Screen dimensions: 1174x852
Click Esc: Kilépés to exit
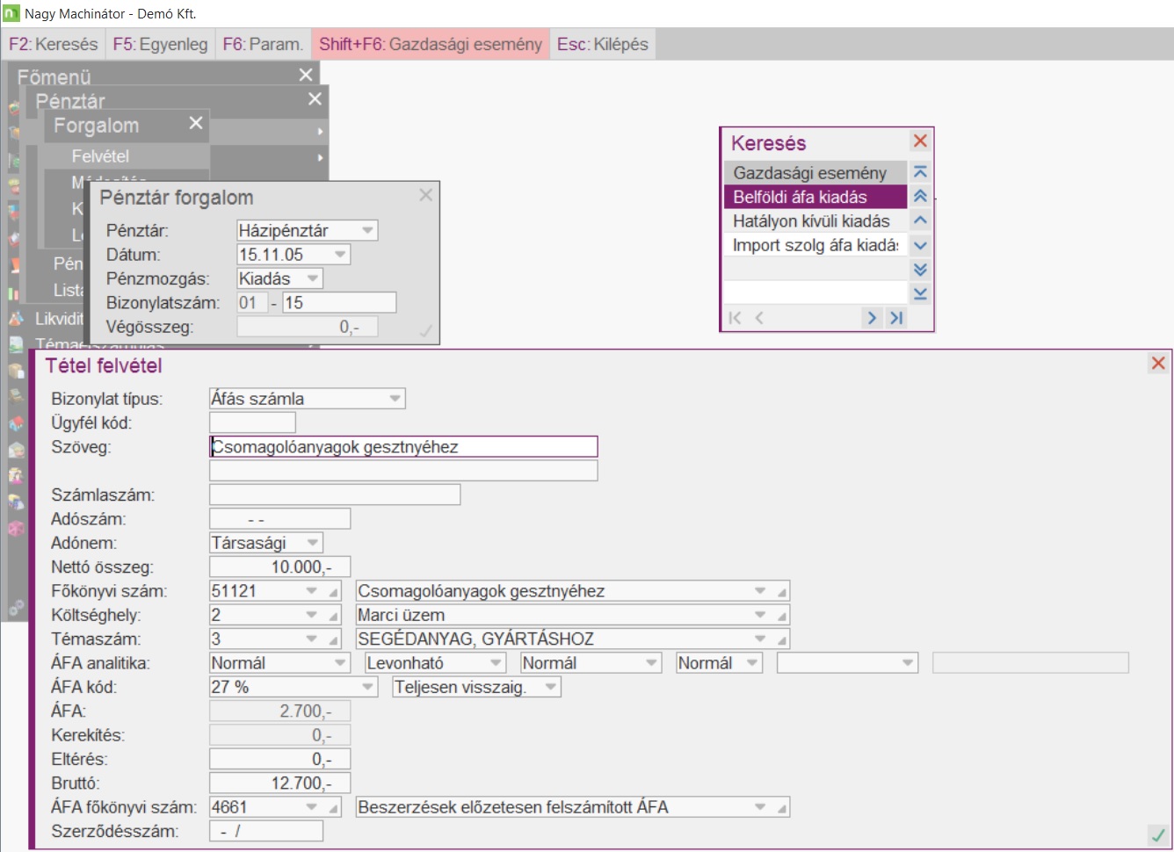pyautogui.click(x=603, y=44)
